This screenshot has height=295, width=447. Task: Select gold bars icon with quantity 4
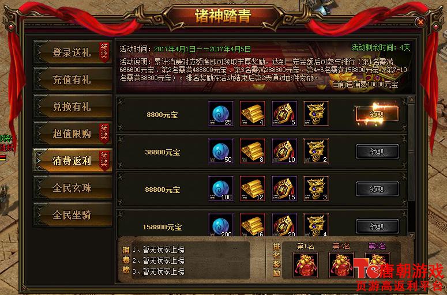point(253,114)
